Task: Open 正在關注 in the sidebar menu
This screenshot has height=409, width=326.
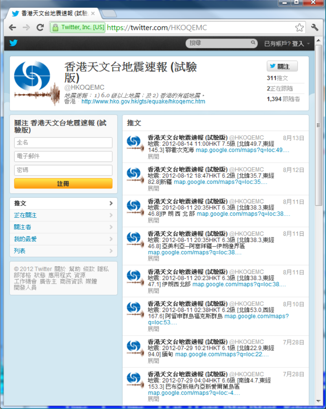Action: click(x=63, y=216)
